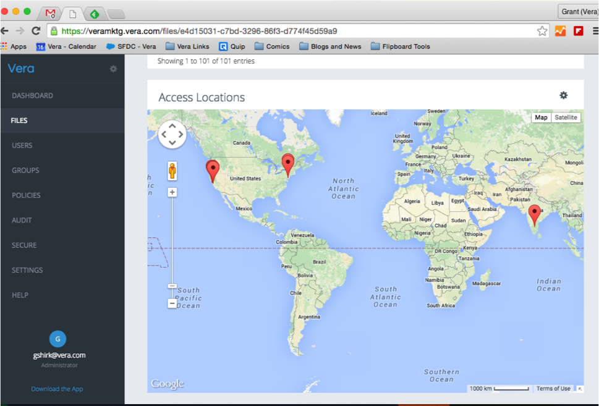This screenshot has width=599, height=406.
Task: Open the Access Locations gear settings
Action: (x=563, y=95)
